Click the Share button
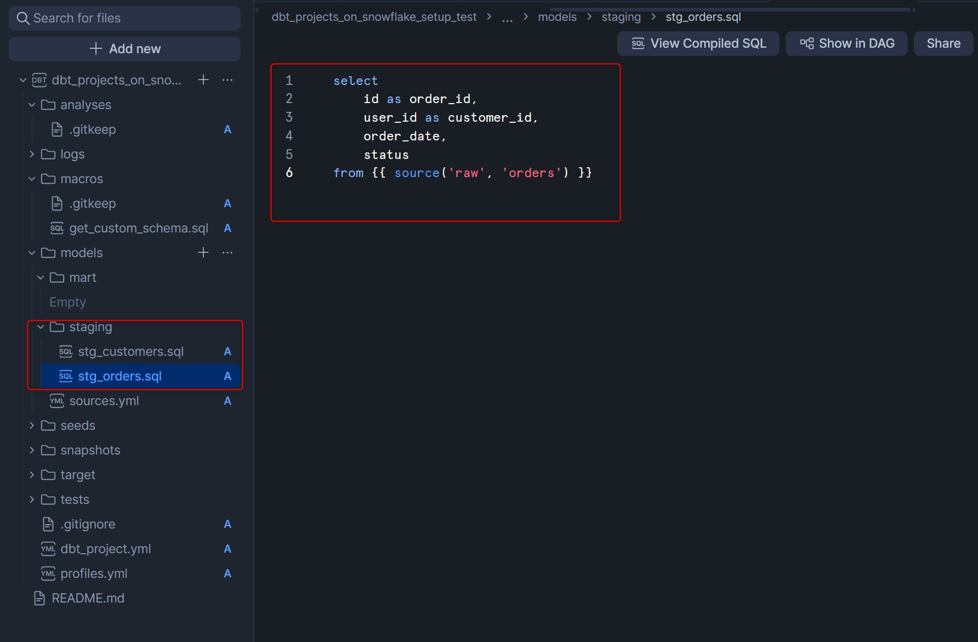This screenshot has height=642, width=978. tap(943, 43)
